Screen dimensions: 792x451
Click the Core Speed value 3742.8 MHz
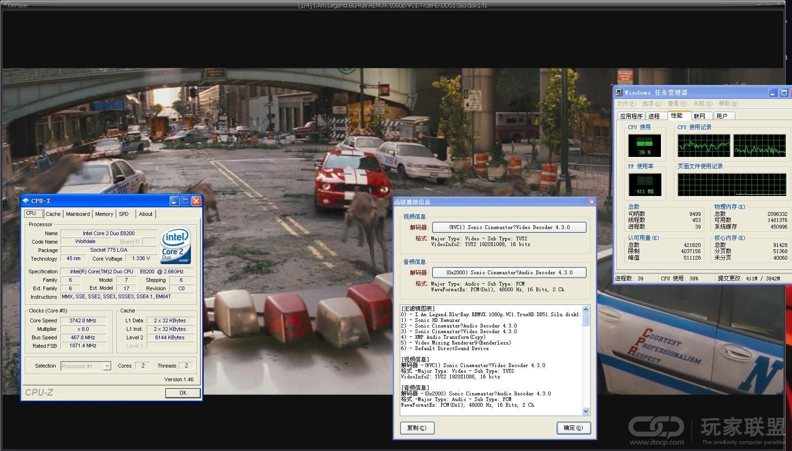83,320
